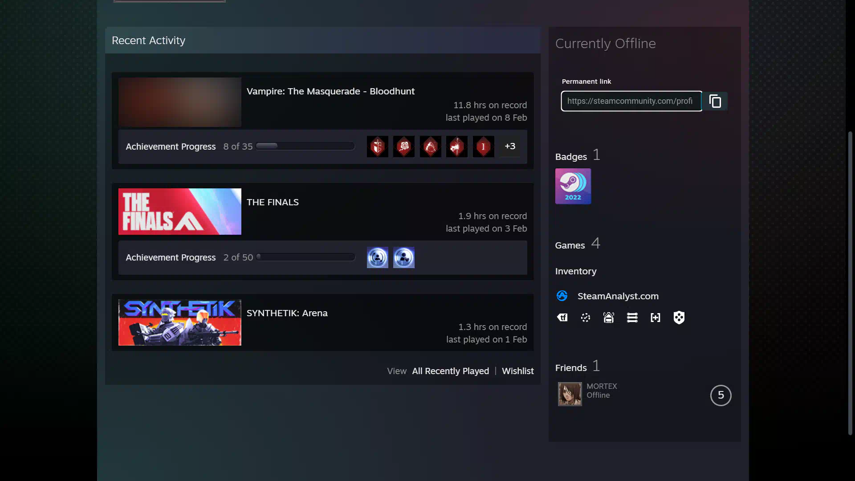Click THE FINALS Achievement Progress label
The height and width of the screenshot is (481, 855).
pos(171,257)
